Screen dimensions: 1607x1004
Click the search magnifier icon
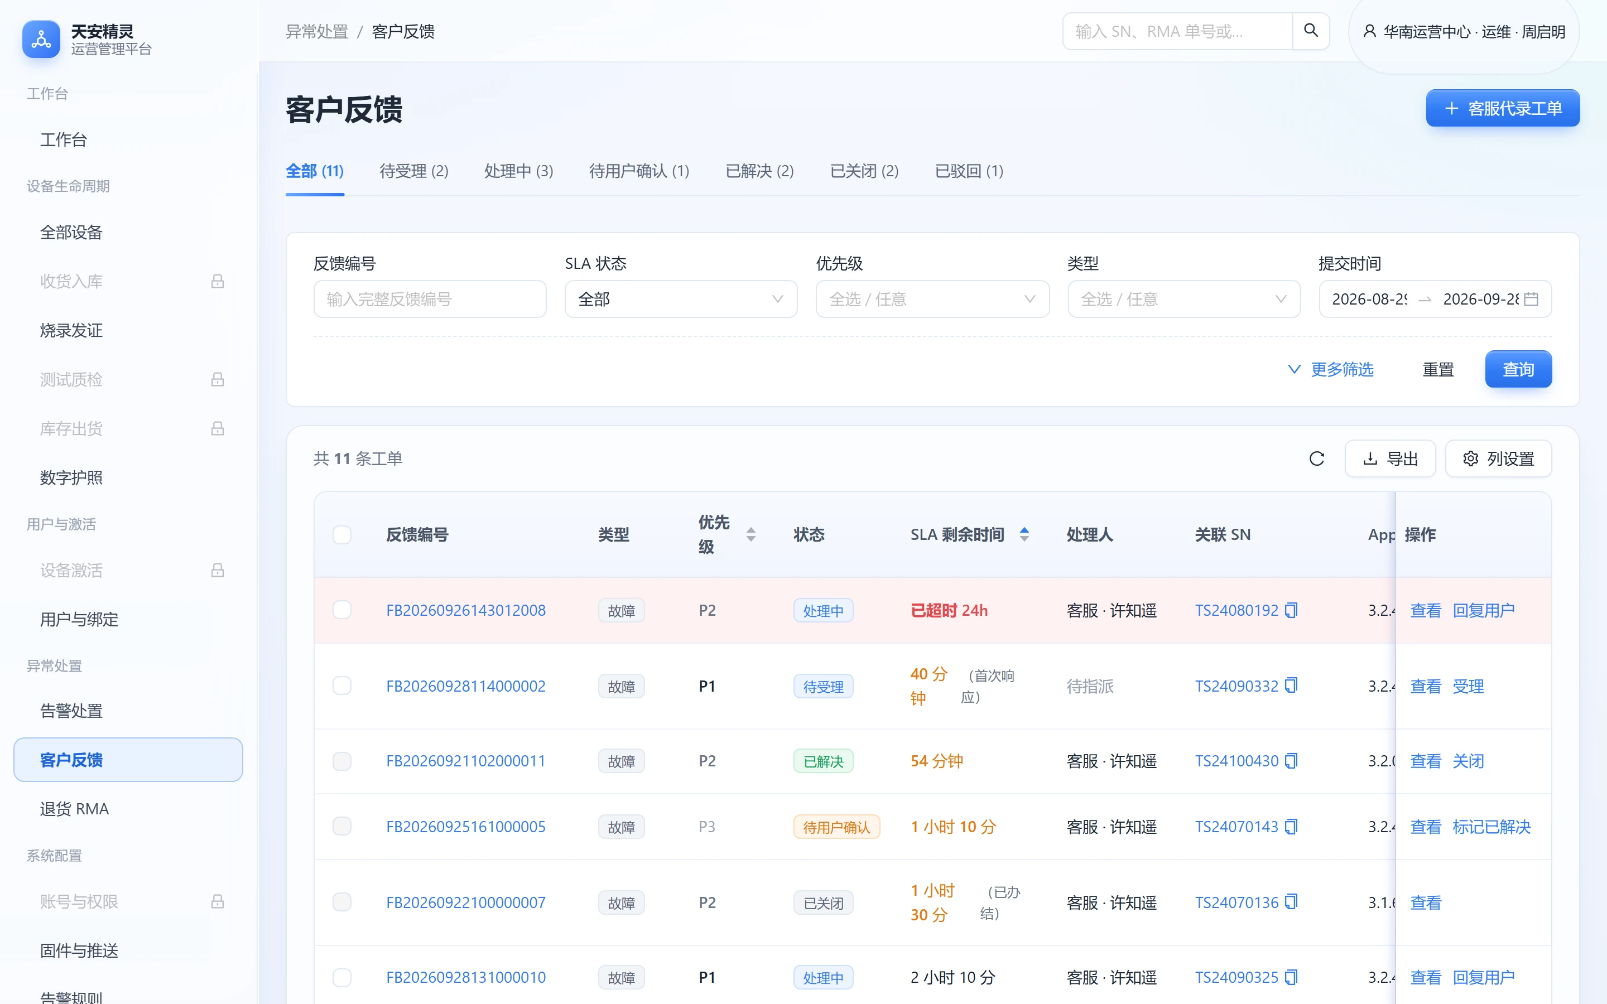(1310, 31)
